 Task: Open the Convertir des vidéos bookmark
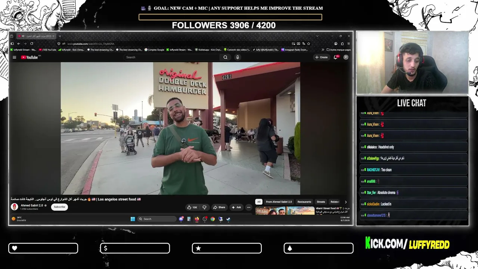[237, 50]
